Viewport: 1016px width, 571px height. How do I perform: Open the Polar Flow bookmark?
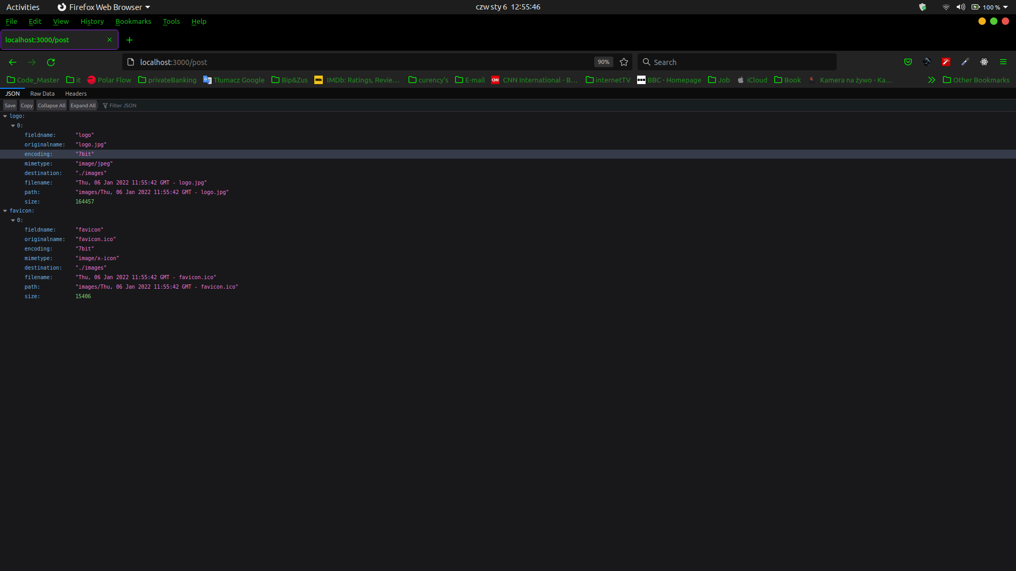pyautogui.click(x=109, y=80)
